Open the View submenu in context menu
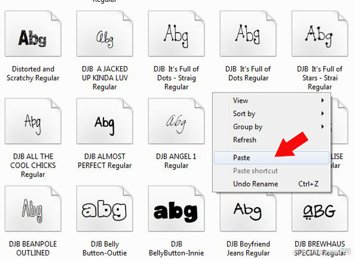Screen dimensions: 355x259 272,100
